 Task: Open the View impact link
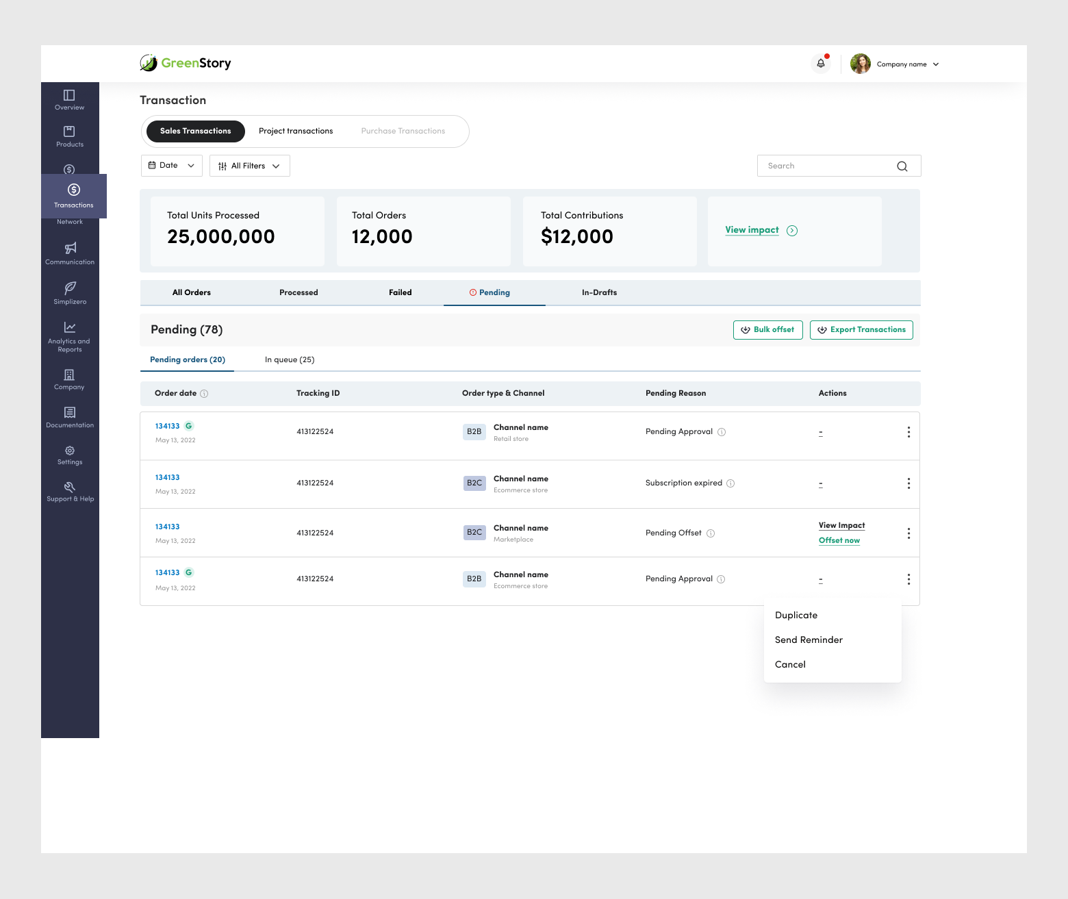click(752, 230)
